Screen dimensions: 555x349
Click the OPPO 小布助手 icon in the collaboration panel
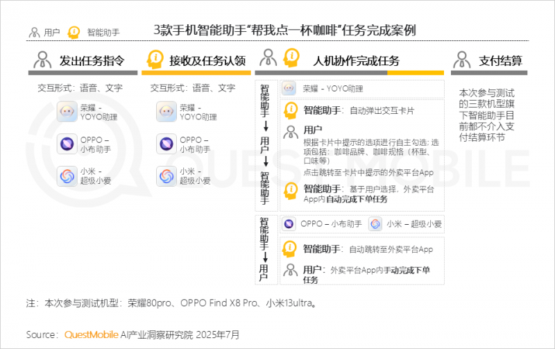pos(289,223)
